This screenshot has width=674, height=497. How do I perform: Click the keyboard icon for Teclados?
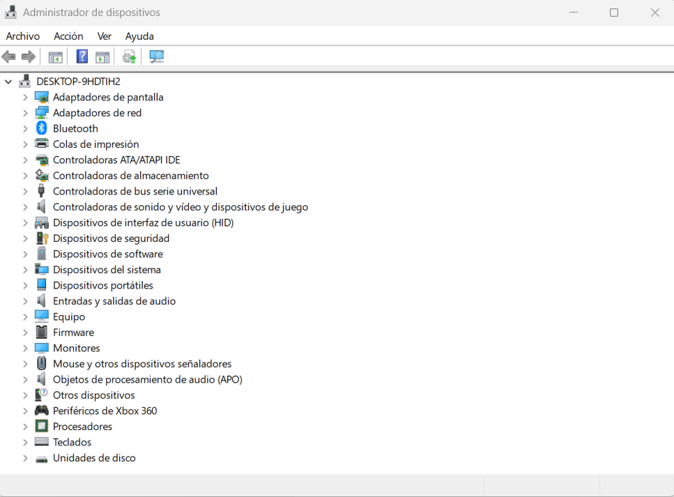point(42,441)
